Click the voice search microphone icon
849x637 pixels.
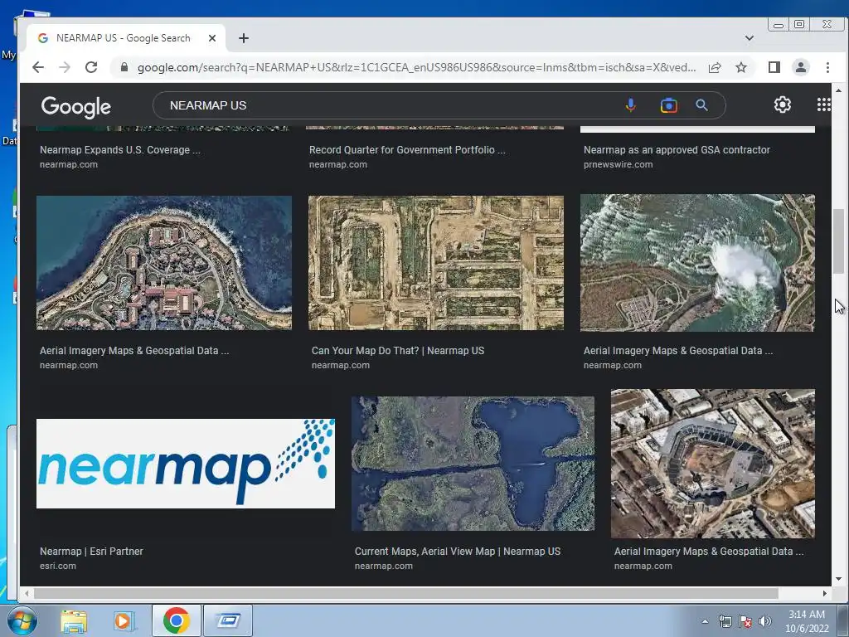(x=630, y=105)
